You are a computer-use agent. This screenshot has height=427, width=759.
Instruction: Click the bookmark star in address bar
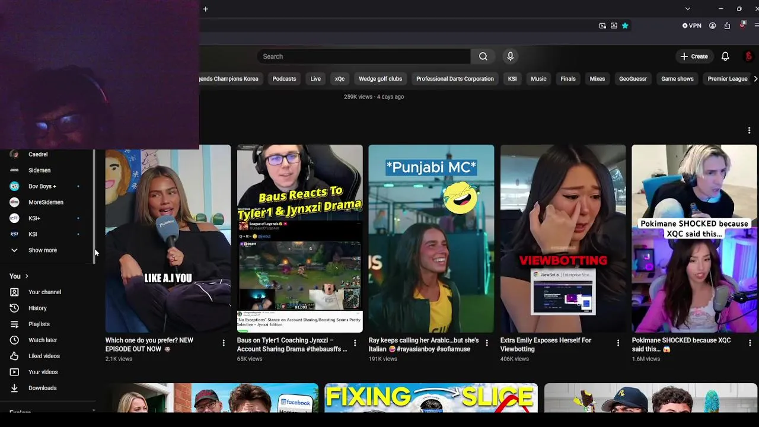pos(625,26)
